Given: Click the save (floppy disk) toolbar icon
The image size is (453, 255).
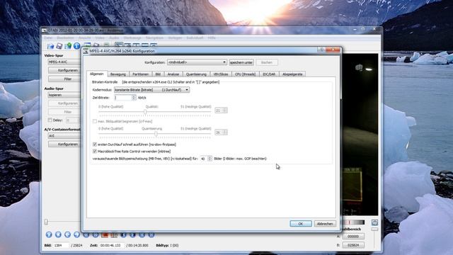Looking at the screenshot, I should [x=59, y=46].
